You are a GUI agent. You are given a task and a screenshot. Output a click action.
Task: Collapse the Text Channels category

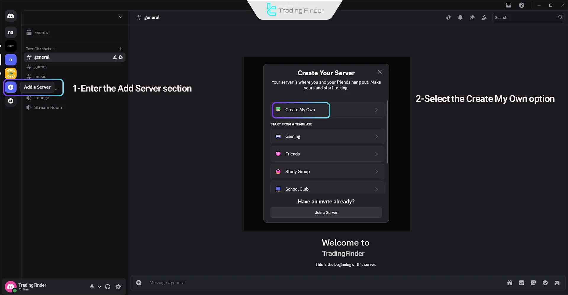pyautogui.click(x=41, y=49)
